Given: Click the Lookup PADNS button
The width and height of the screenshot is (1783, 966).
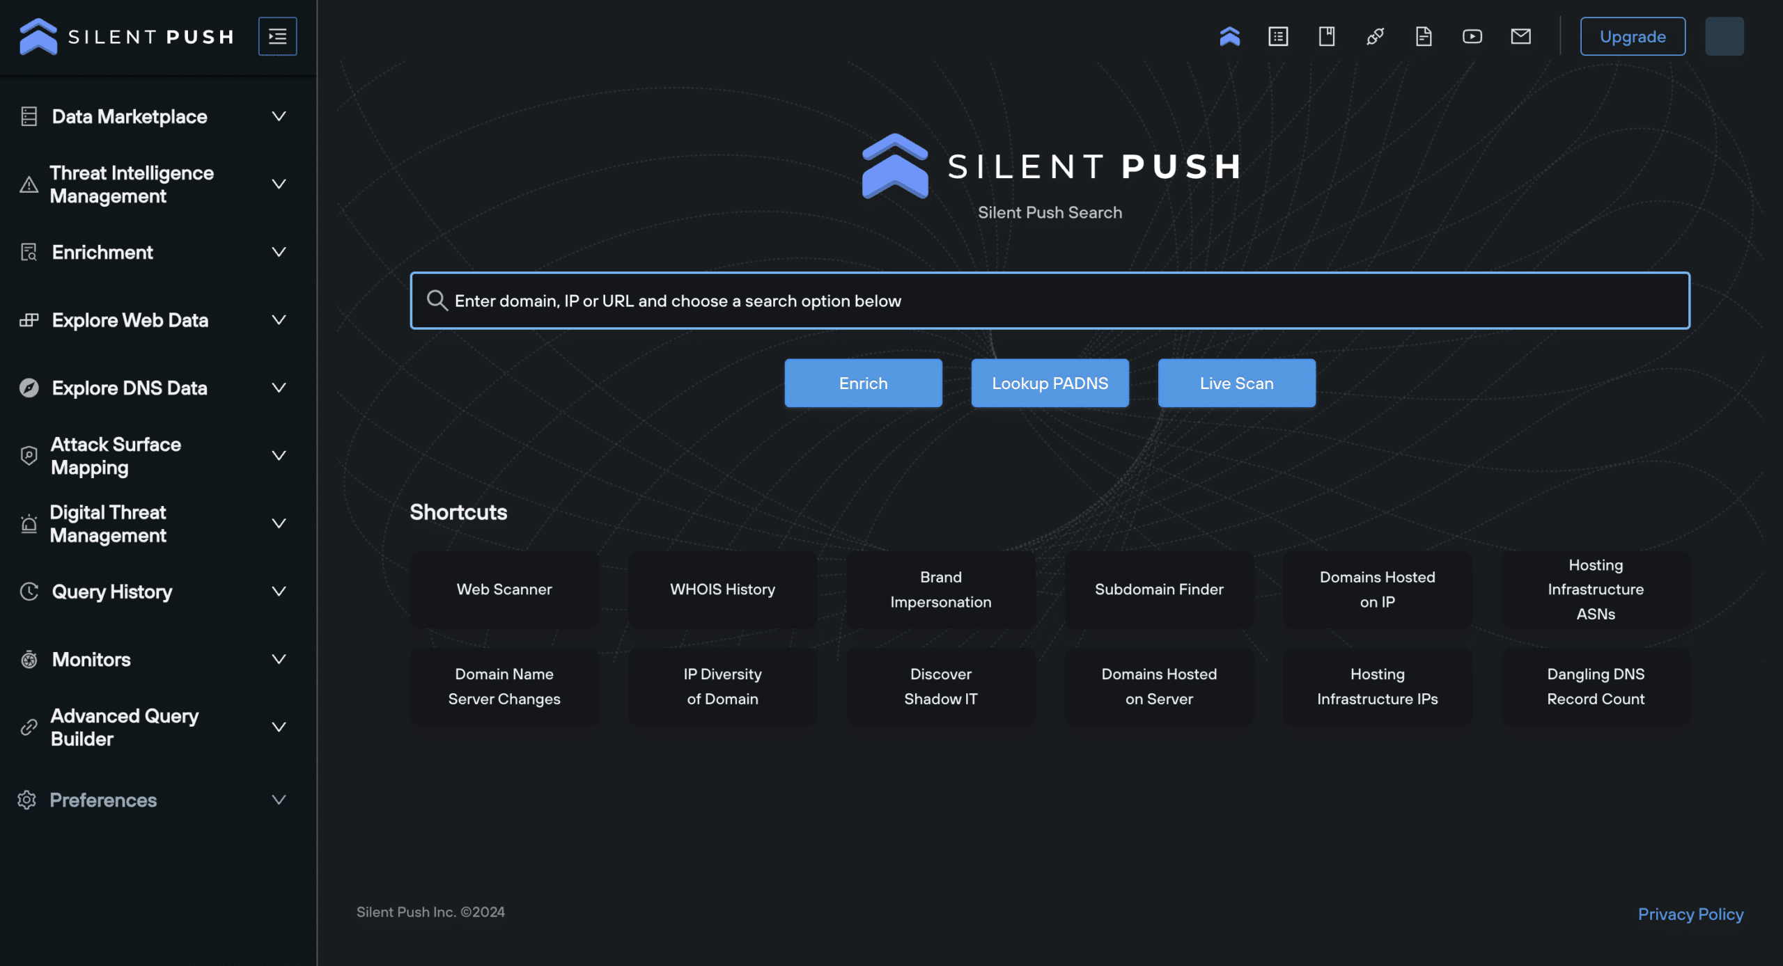Looking at the screenshot, I should 1050,382.
